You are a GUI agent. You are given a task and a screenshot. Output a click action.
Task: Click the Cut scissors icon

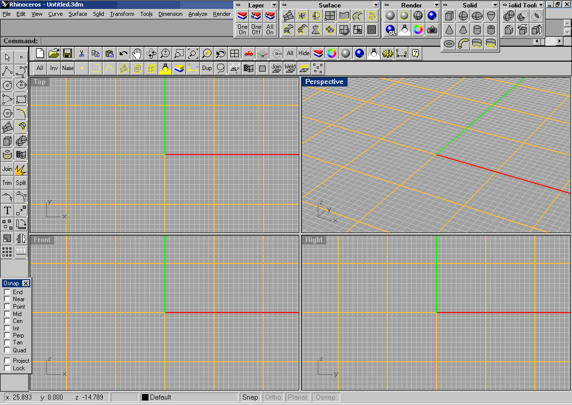[x=82, y=54]
